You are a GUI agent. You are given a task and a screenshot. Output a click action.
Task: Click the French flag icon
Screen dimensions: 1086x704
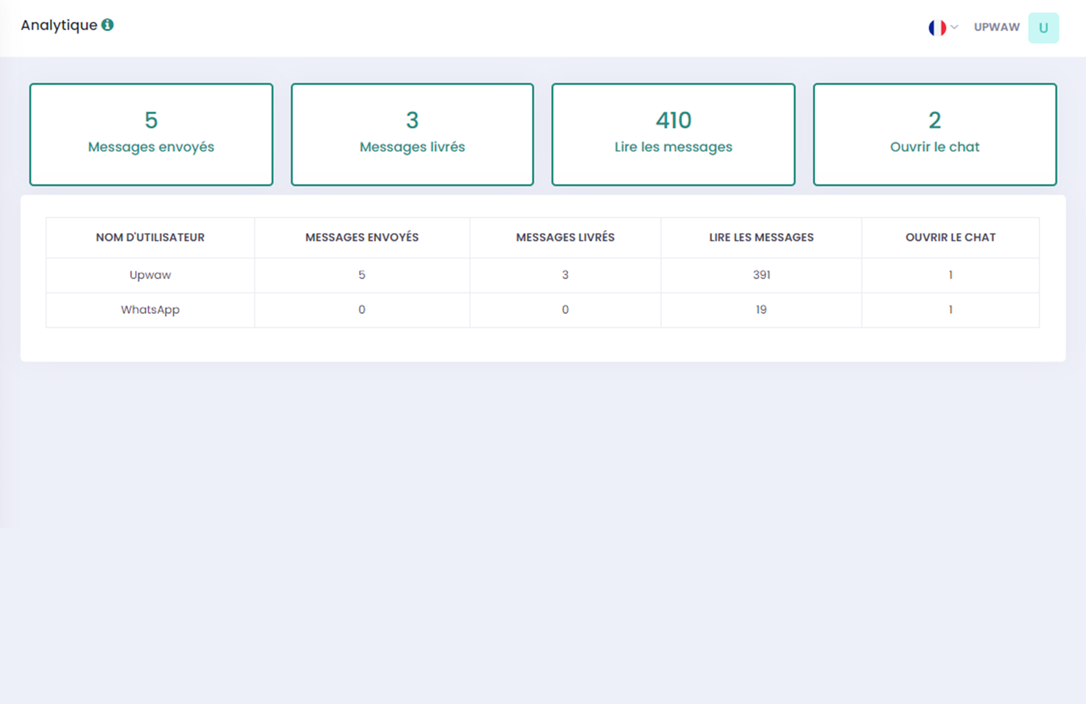point(937,28)
